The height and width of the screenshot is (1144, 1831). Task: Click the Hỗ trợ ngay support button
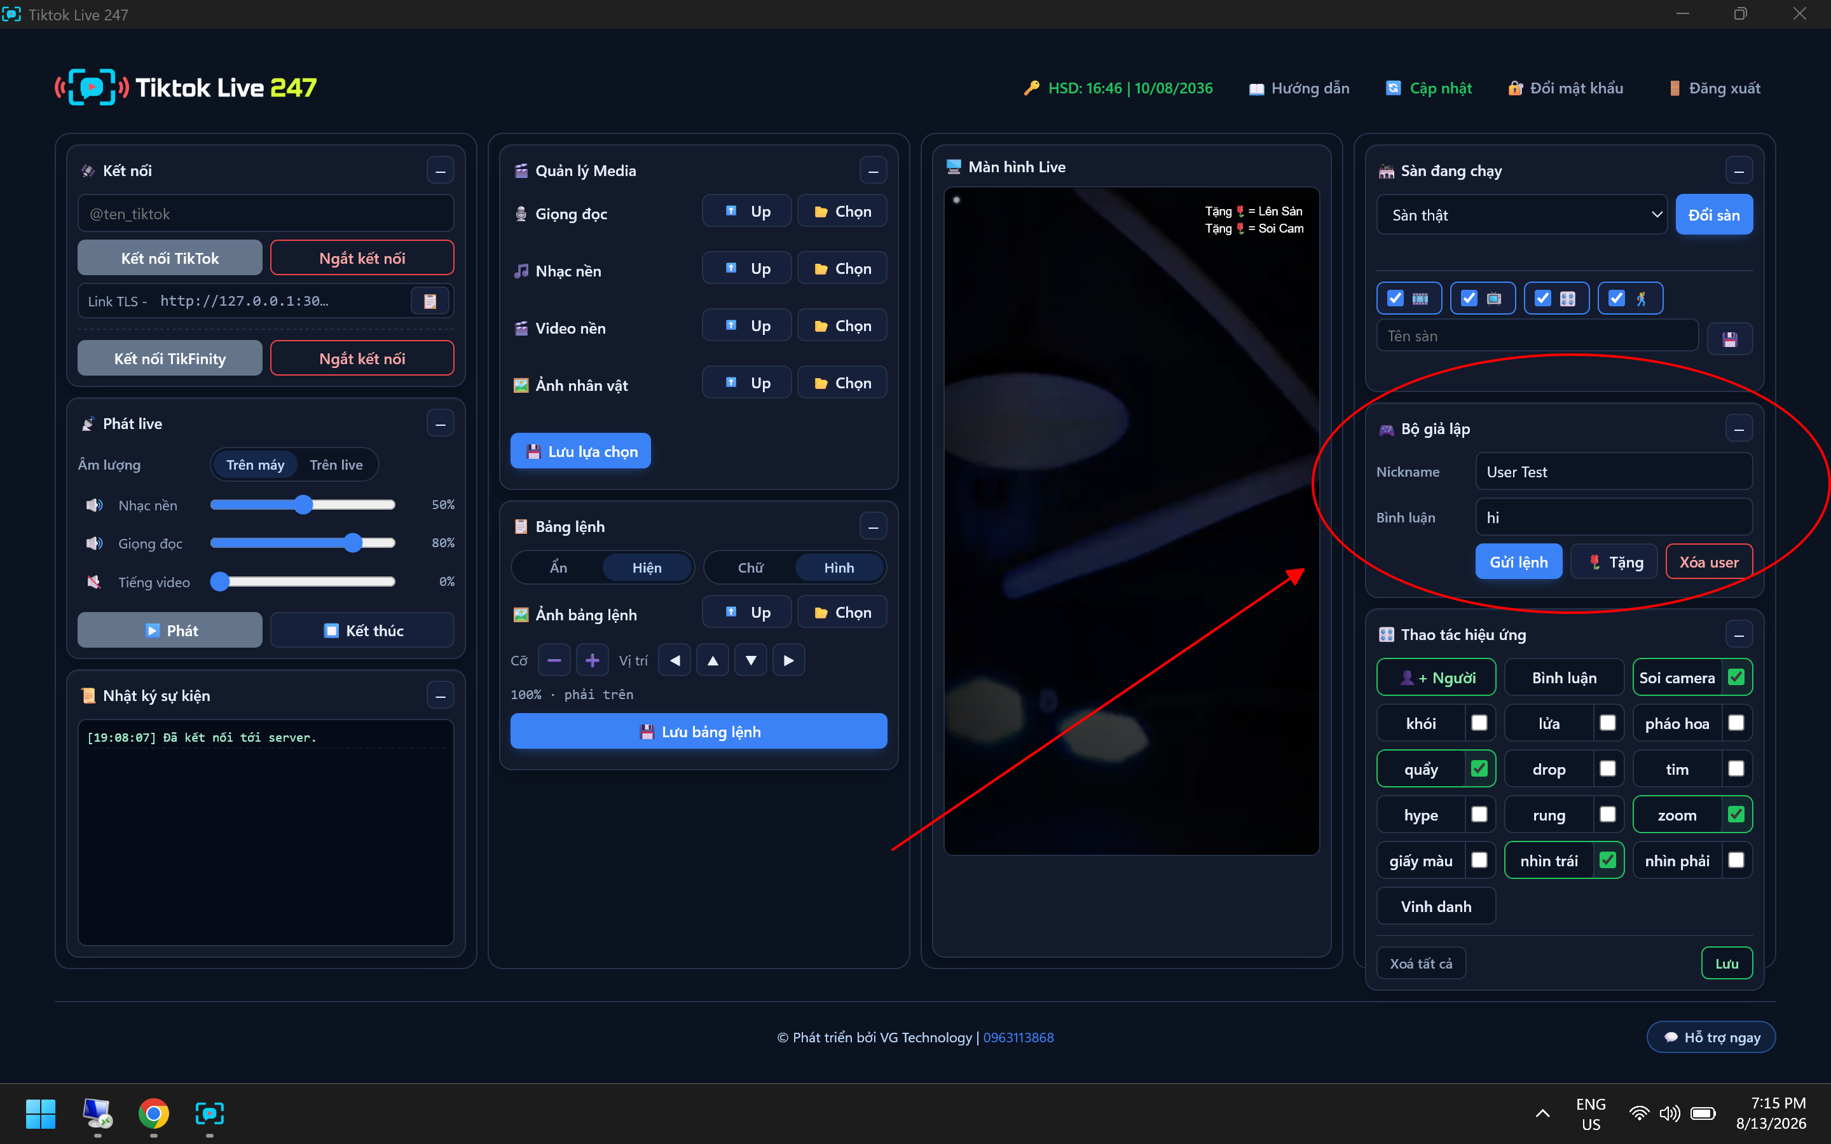(x=1711, y=1037)
